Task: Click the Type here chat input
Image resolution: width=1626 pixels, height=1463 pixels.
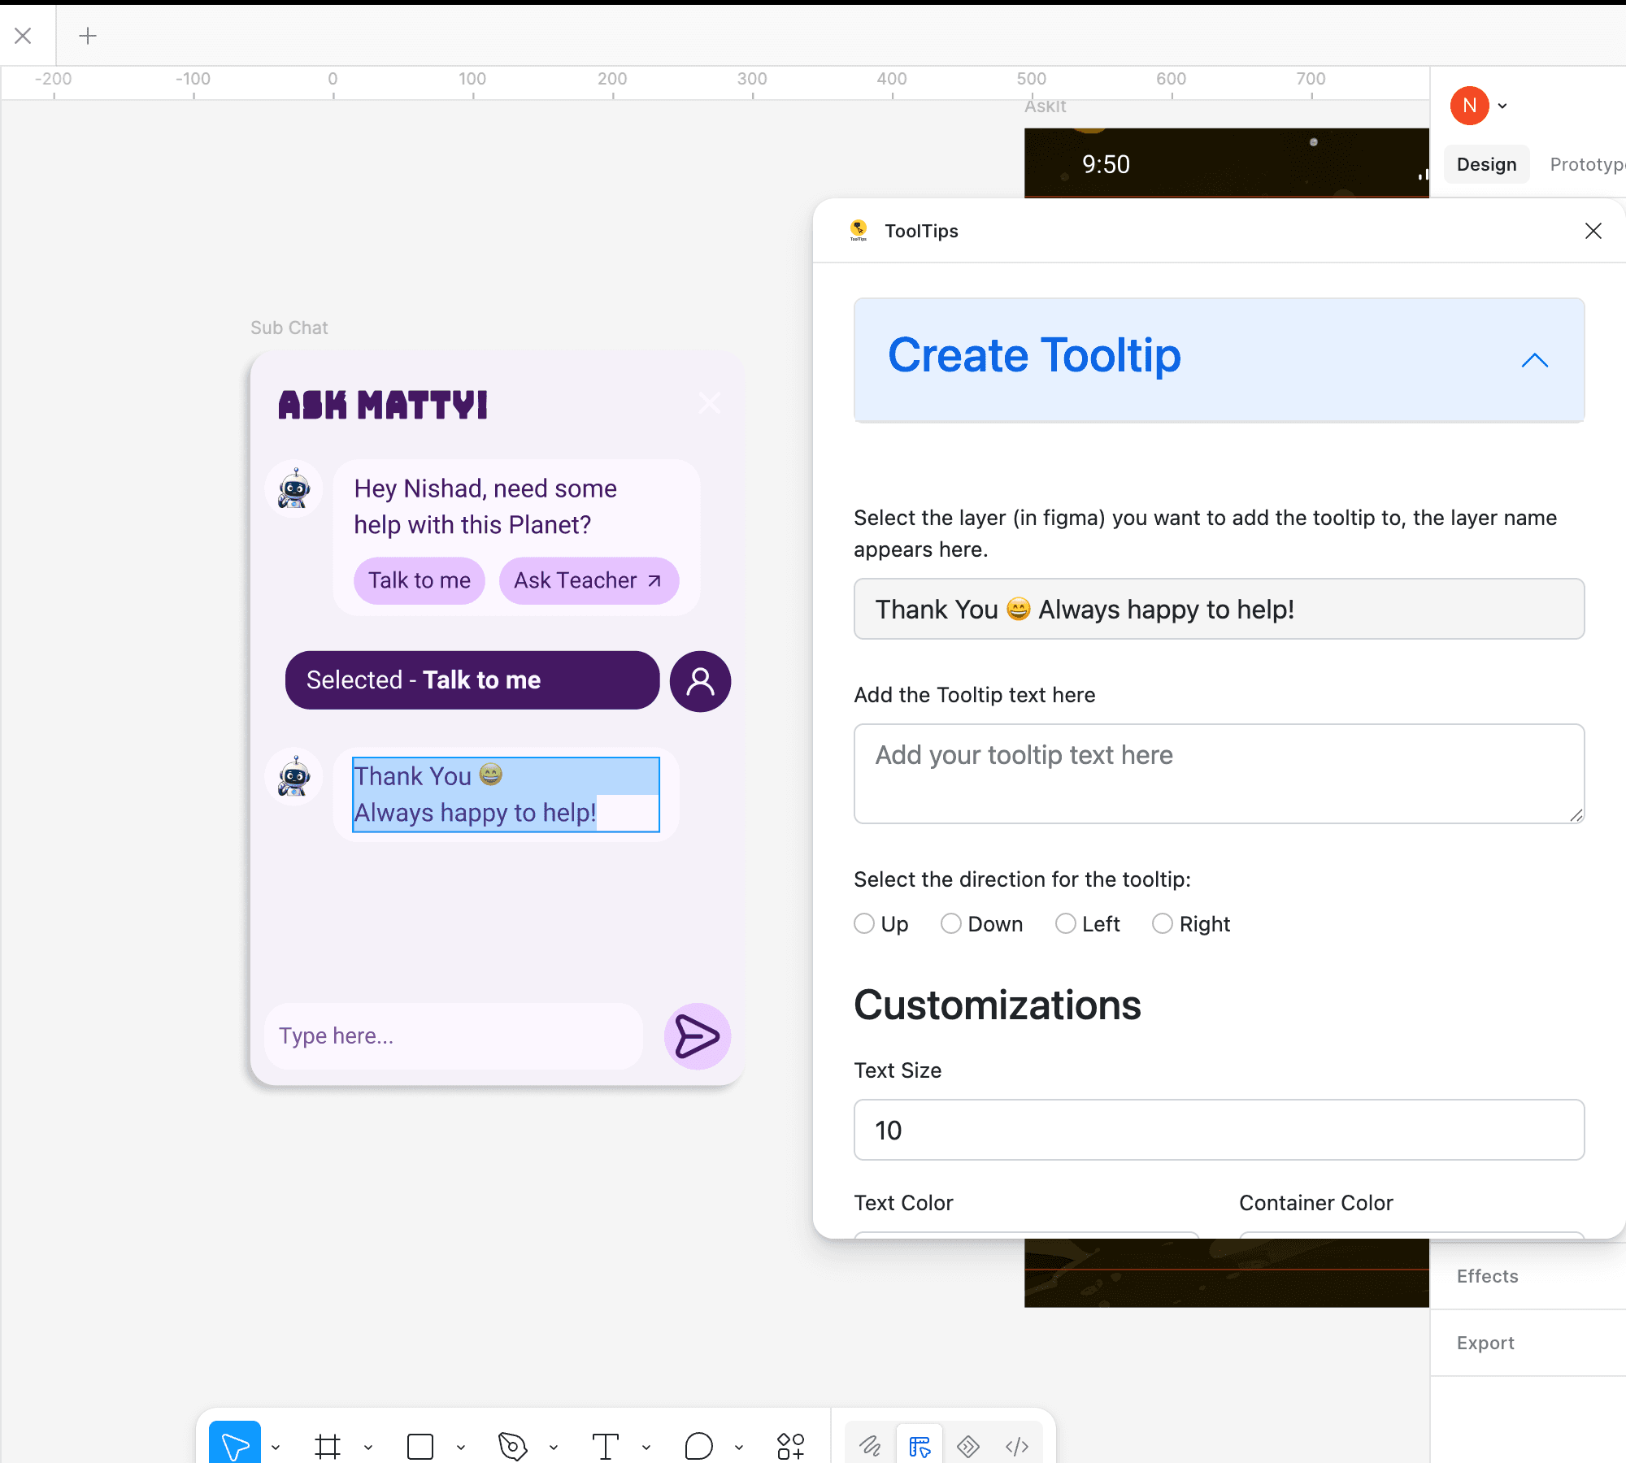Action: pos(454,1036)
